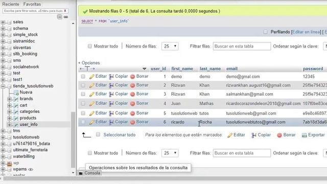
Task: Open the upper Número de filas dropdown
Action: (x=170, y=47)
